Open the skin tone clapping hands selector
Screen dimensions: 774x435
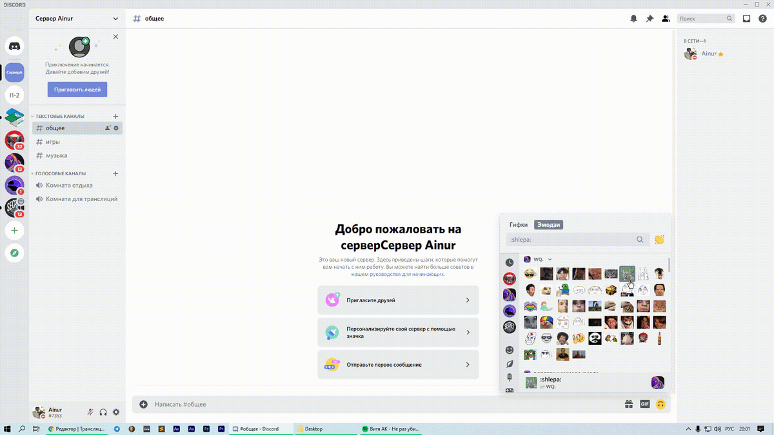click(x=659, y=240)
